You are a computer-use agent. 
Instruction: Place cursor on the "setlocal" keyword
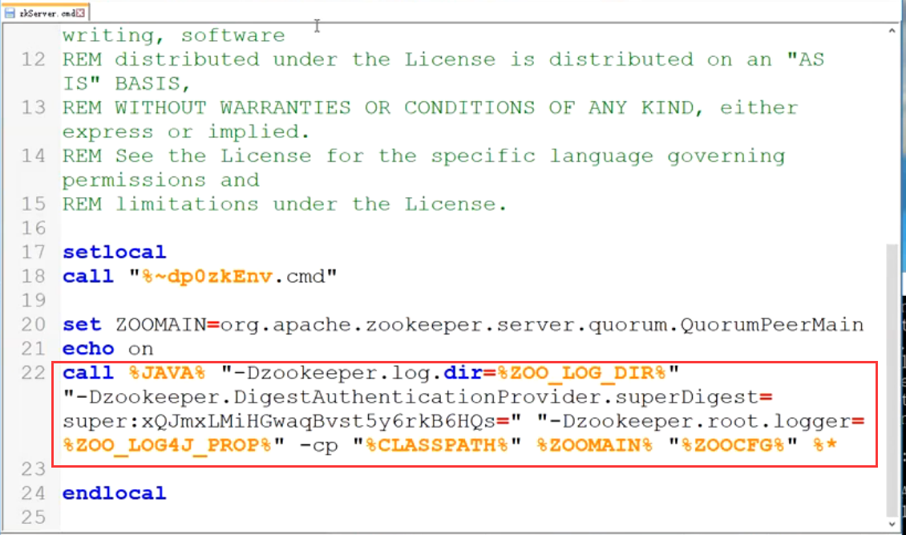coord(115,253)
